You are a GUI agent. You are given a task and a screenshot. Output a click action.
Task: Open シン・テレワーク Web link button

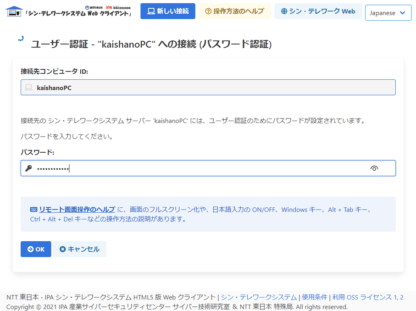(318, 11)
